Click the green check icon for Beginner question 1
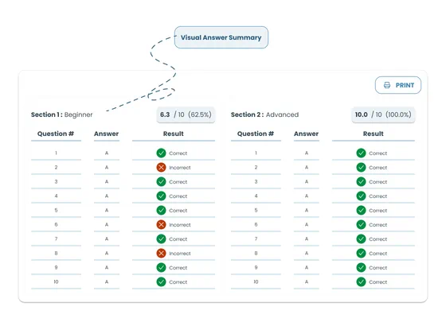 tap(161, 153)
